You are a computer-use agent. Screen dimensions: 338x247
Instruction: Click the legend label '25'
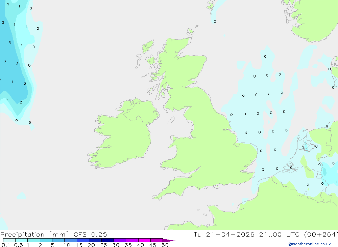point(104,245)
